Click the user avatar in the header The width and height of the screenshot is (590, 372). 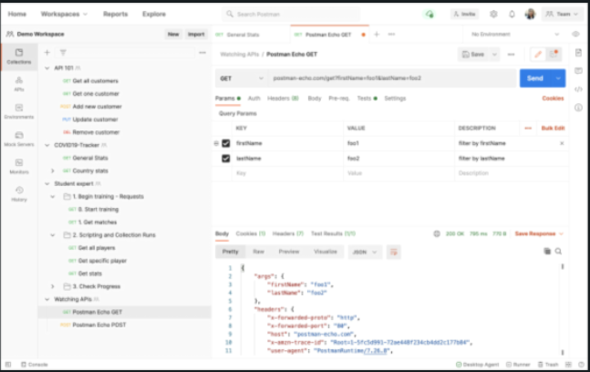pos(530,15)
